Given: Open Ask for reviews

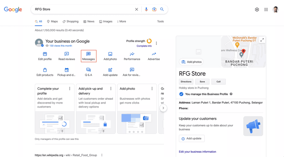Looking at the screenshot, I should coord(131,72).
